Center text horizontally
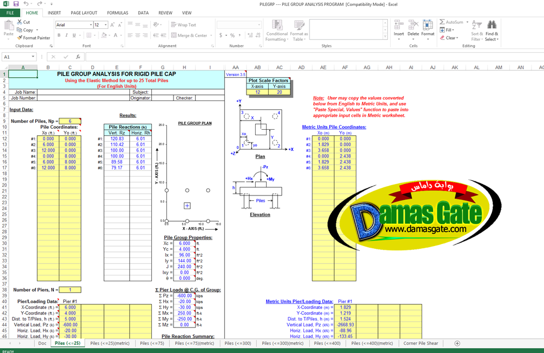 point(138,35)
